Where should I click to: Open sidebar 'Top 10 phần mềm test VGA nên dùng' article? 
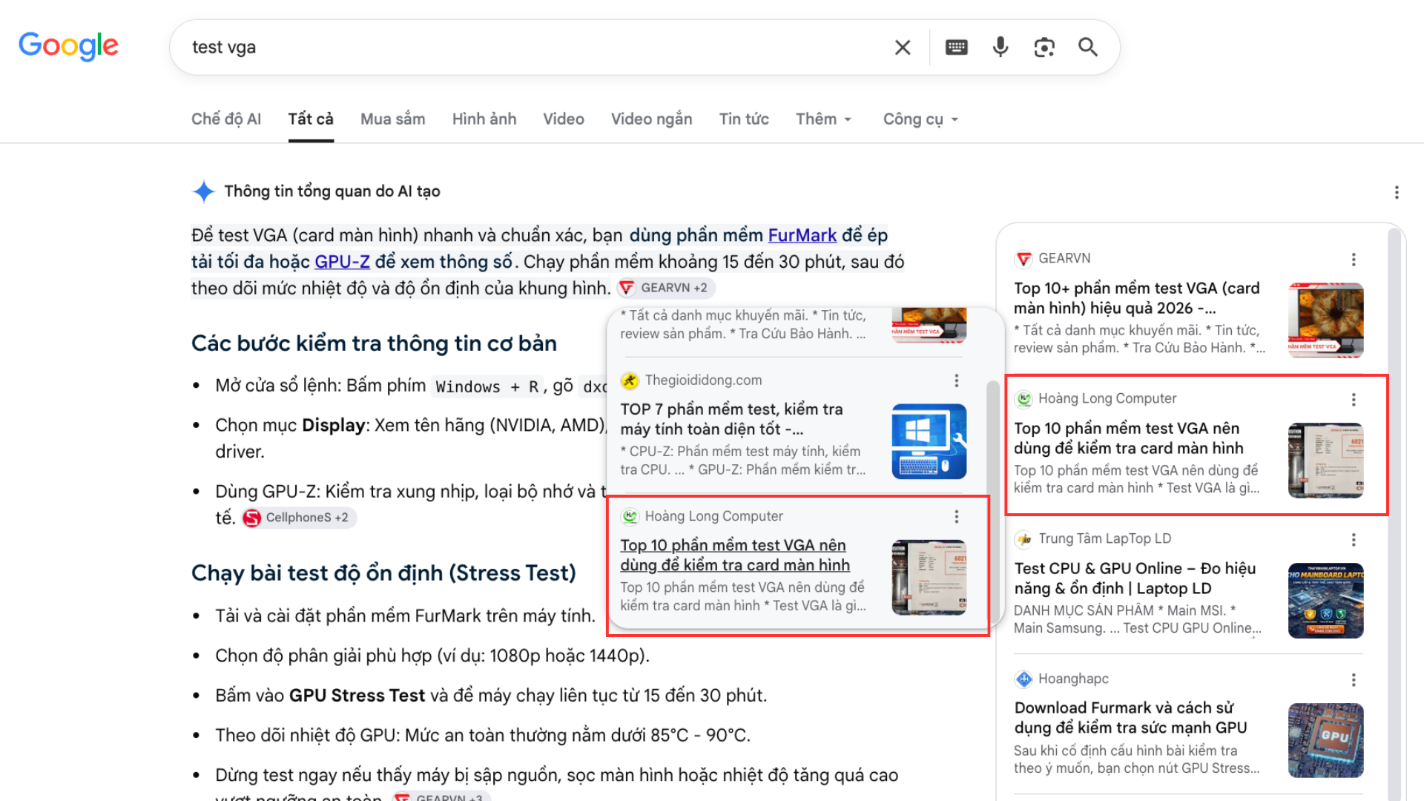pos(1129,438)
